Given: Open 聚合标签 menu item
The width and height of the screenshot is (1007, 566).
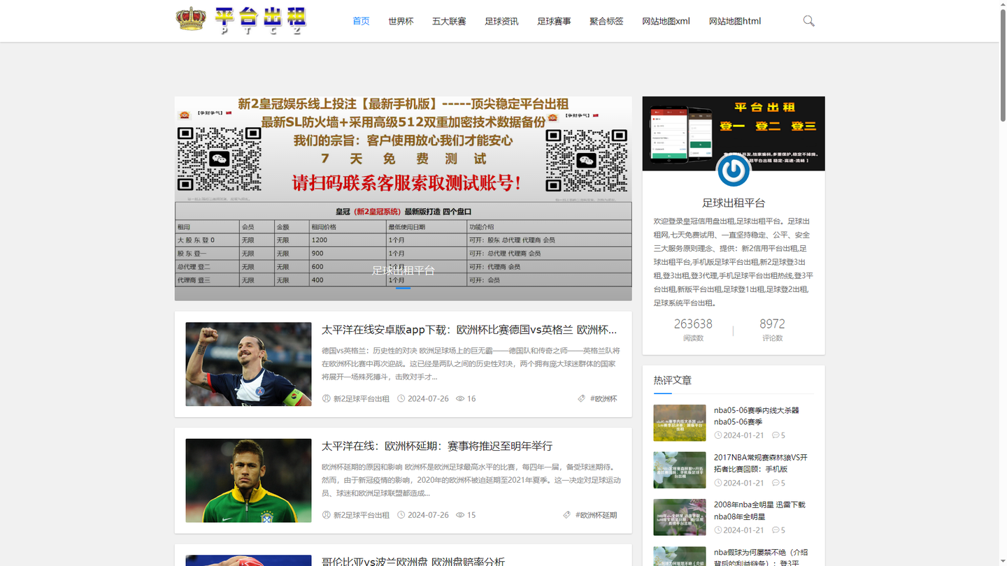Looking at the screenshot, I should pyautogui.click(x=606, y=21).
